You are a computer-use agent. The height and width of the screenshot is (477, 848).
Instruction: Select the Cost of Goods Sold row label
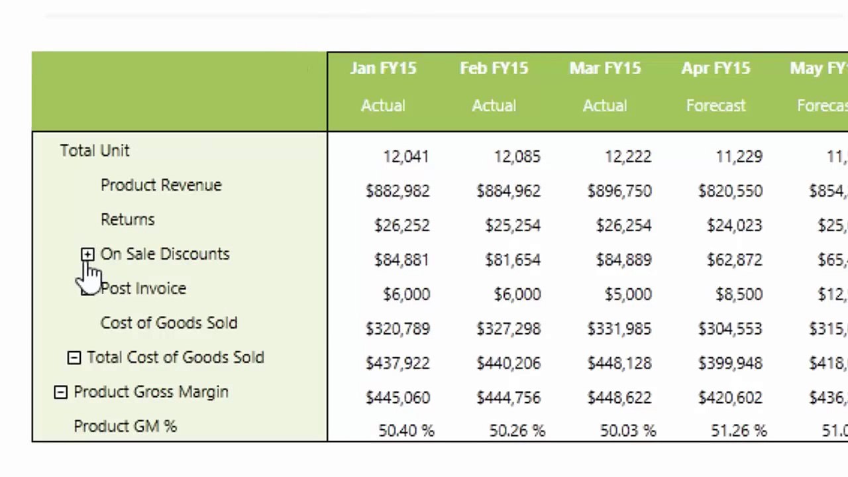[168, 323]
